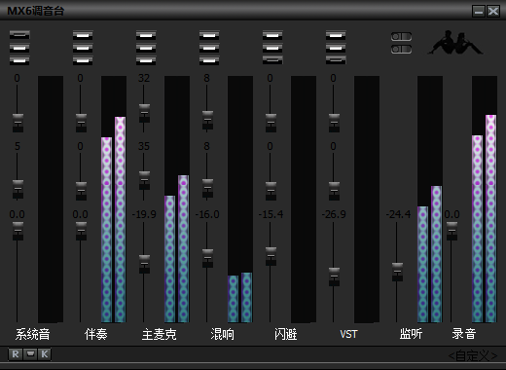Click 混响 middle slider handle
Viewport: 506px width, 370px height.
[207, 188]
